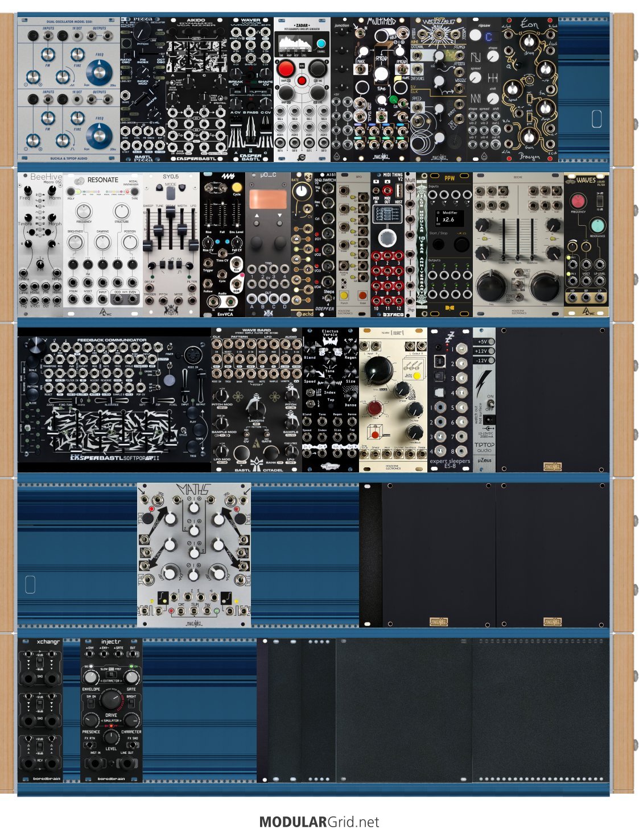
Task: Click the MIDI Thing V2 screen
Action: coord(387,214)
